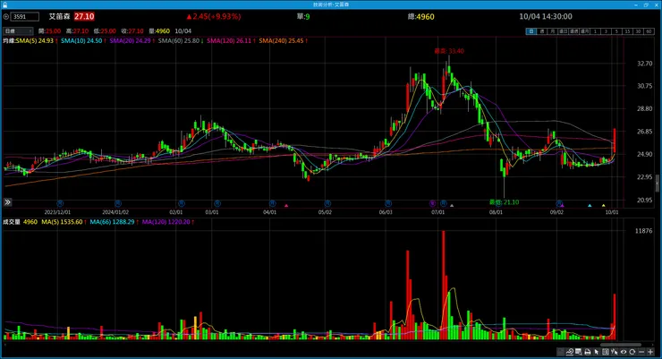The height and width of the screenshot is (359, 662).
Task: Click the vertical scale handle at chart right edge
Action: (x=657, y=184)
